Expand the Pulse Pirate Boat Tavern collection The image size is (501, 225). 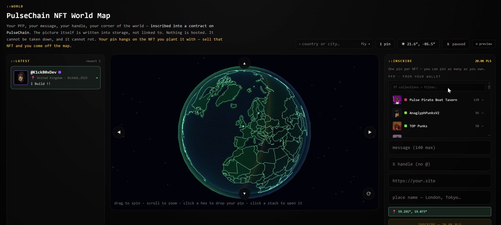coord(438,100)
